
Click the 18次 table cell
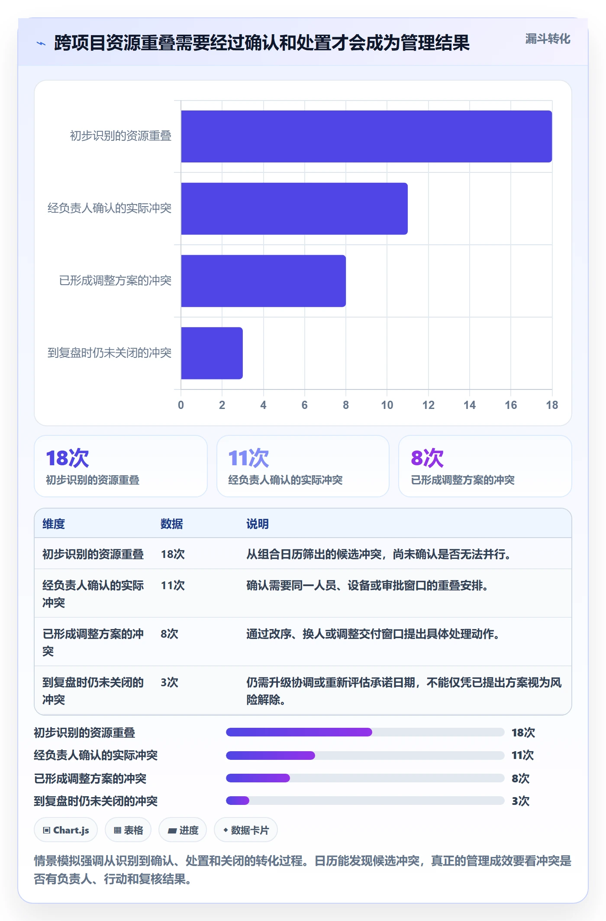point(173,554)
